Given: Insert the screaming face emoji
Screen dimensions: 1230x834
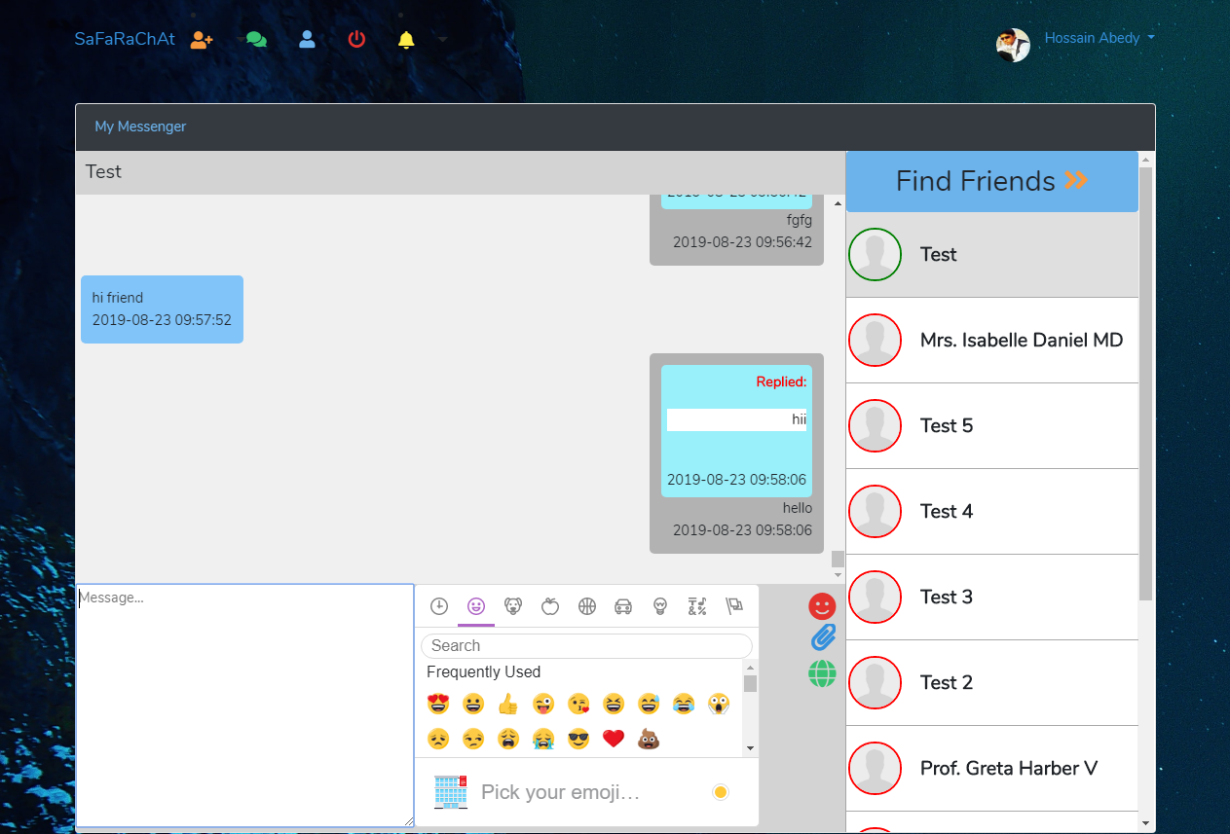Looking at the screenshot, I should (x=719, y=704).
